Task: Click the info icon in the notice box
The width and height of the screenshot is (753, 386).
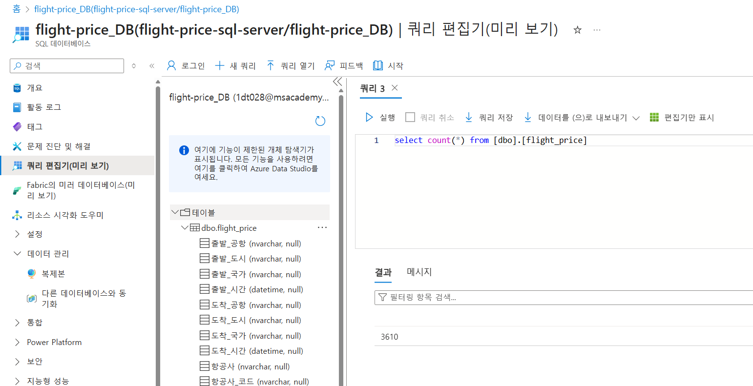Action: [x=184, y=150]
